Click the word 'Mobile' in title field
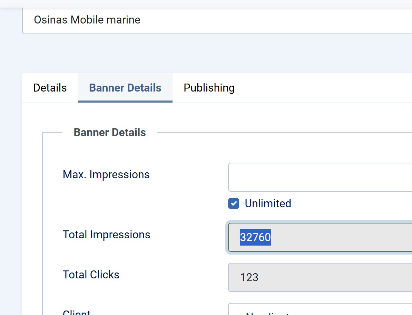 87,20
